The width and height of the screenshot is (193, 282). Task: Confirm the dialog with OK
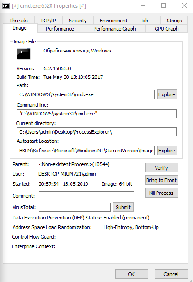pyautogui.click(x=132, y=274)
